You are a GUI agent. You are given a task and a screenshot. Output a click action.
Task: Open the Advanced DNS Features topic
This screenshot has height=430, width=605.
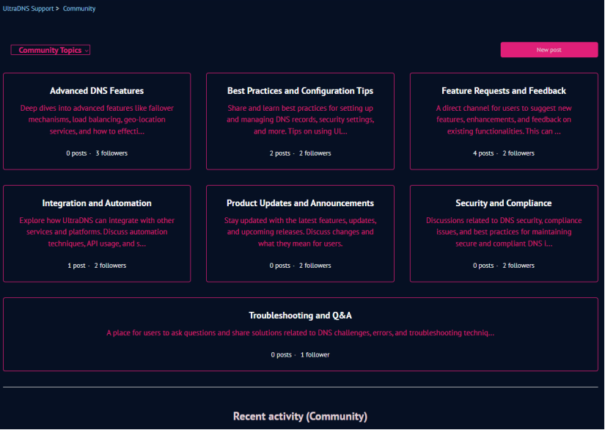97,91
